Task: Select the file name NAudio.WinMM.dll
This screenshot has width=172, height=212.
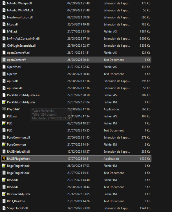Action: pyautogui.click(x=20, y=10)
